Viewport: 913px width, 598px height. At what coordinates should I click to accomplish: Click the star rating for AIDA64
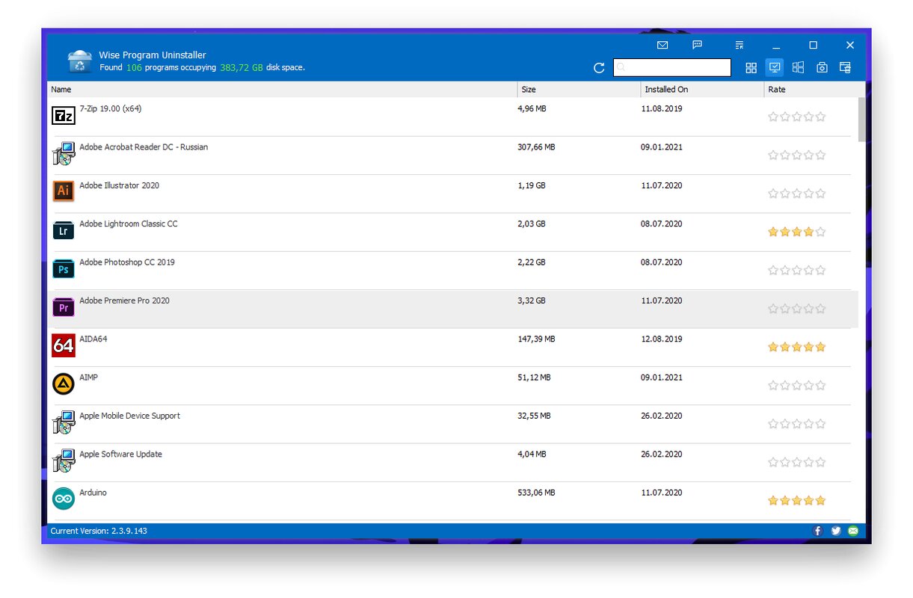(797, 347)
